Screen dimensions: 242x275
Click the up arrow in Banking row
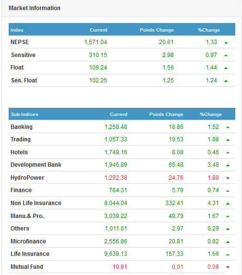coord(228,127)
